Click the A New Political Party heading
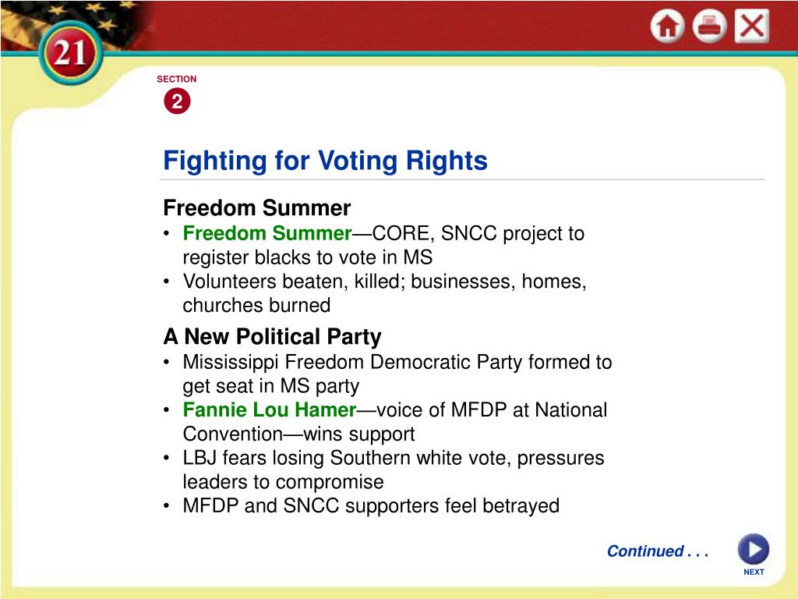798x599 pixels. 272,337
